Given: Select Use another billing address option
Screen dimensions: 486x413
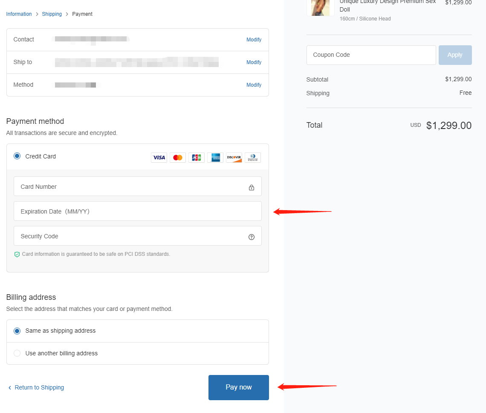Looking at the screenshot, I should click(x=17, y=353).
